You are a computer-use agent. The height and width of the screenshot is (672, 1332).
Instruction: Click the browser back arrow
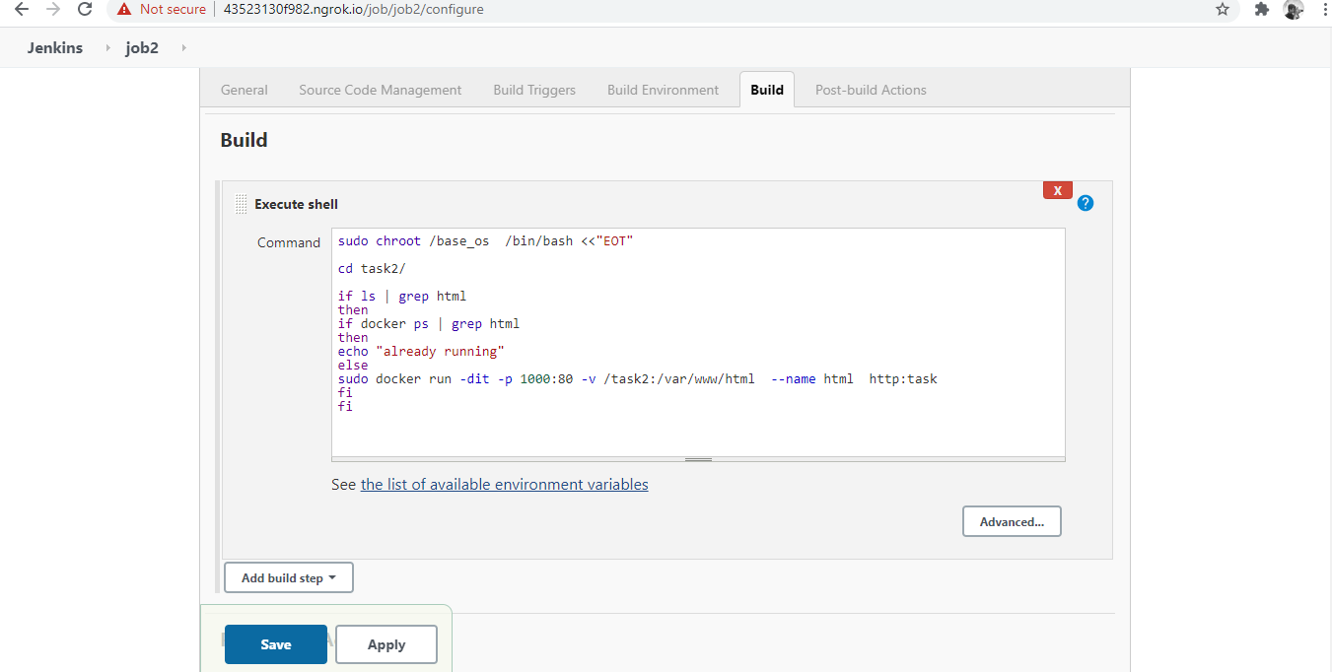pyautogui.click(x=21, y=10)
